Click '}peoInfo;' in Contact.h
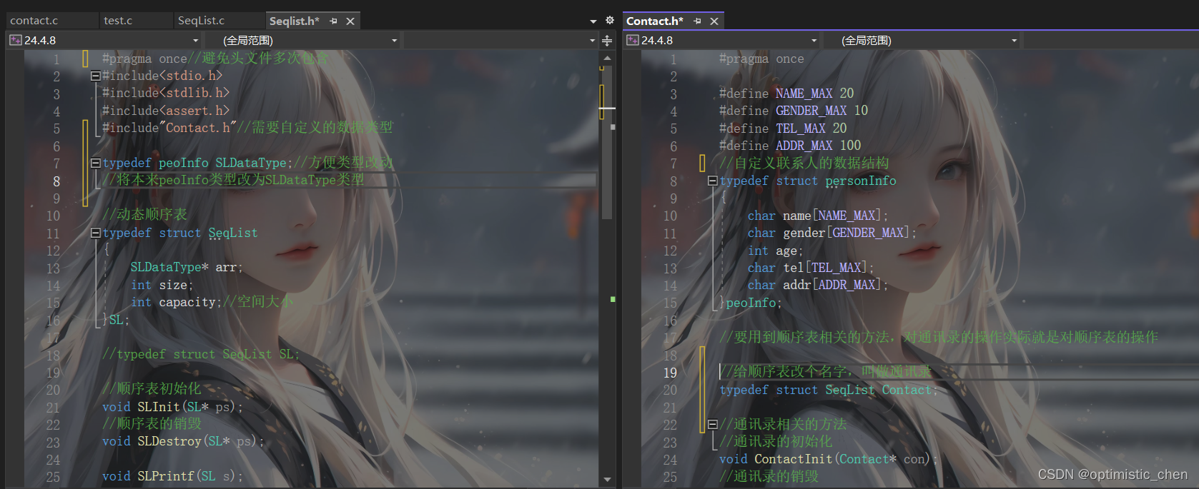Image resolution: width=1199 pixels, height=489 pixels. point(751,303)
